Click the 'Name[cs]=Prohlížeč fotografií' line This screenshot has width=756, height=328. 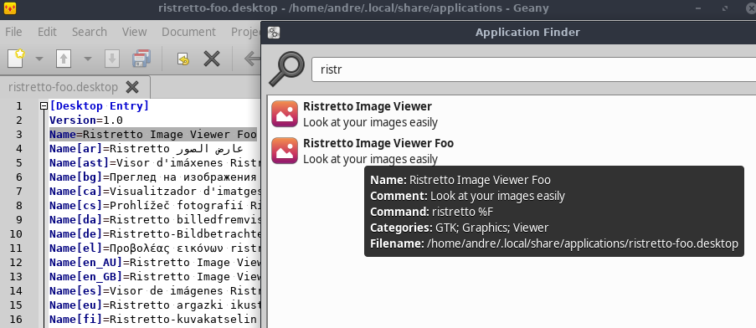[154, 205]
